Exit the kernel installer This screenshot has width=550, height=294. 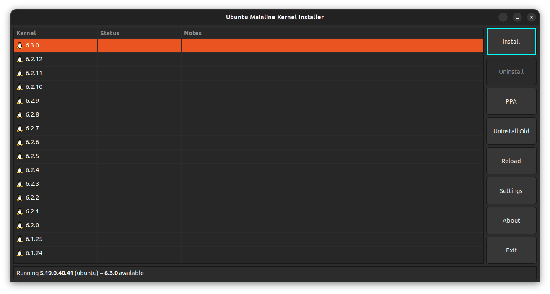click(511, 250)
